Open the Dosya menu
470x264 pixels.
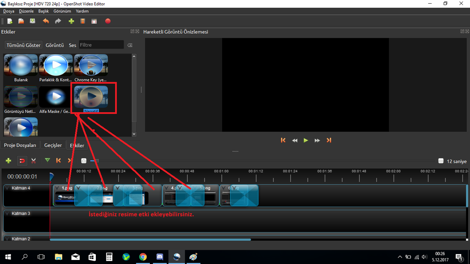point(9,11)
